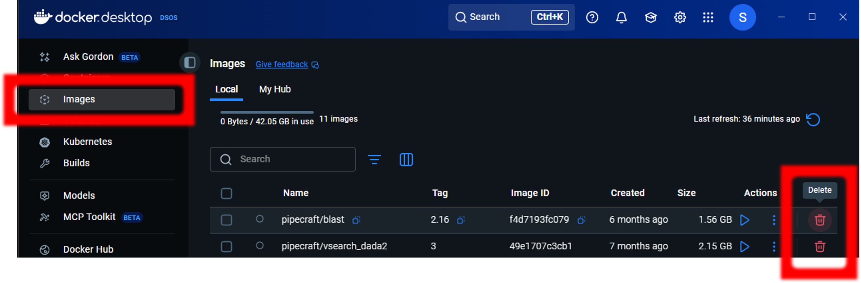Open the filter options icon
This screenshot has height=283, width=861.
click(x=374, y=159)
